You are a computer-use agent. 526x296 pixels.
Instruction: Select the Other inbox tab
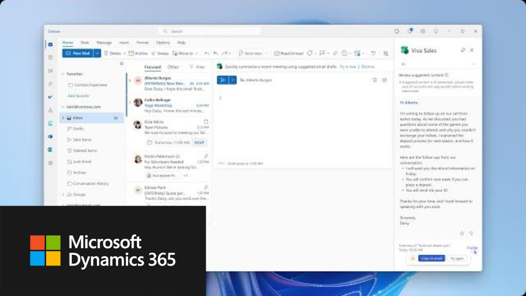pyautogui.click(x=173, y=67)
